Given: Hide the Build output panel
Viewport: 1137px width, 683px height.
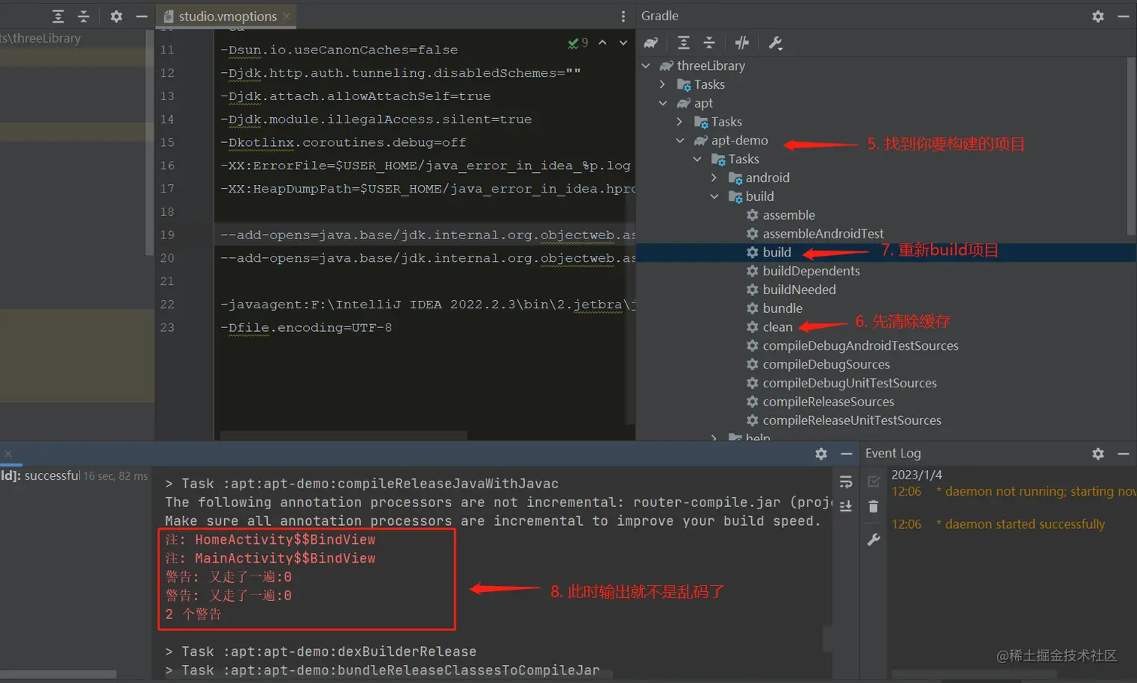Looking at the screenshot, I should (847, 454).
